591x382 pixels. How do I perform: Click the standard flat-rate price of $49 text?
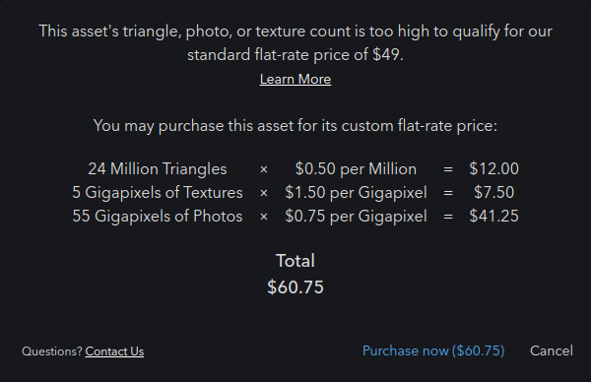tap(295, 55)
